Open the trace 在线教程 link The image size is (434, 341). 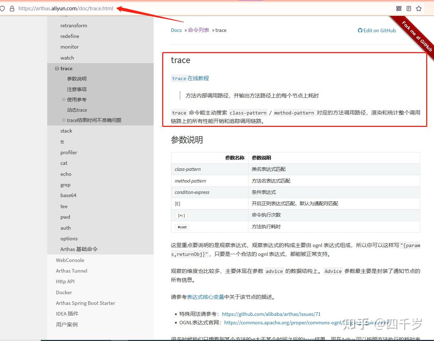tap(190, 78)
